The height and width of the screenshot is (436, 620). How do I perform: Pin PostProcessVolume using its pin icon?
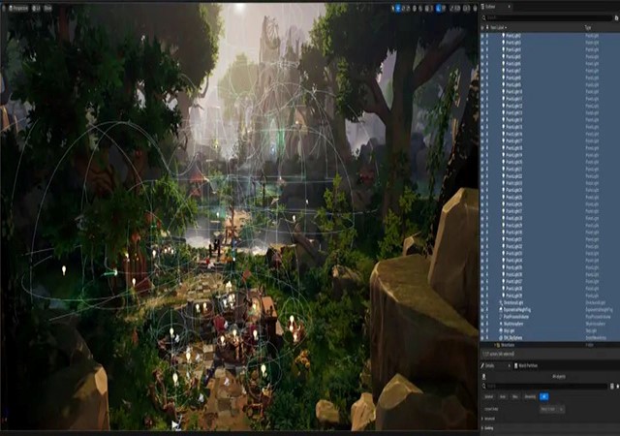tap(487, 317)
